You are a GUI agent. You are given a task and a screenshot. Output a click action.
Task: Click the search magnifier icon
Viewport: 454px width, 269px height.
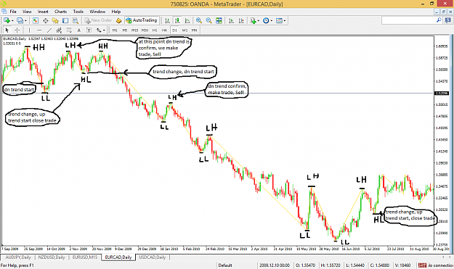pyautogui.click(x=439, y=20)
